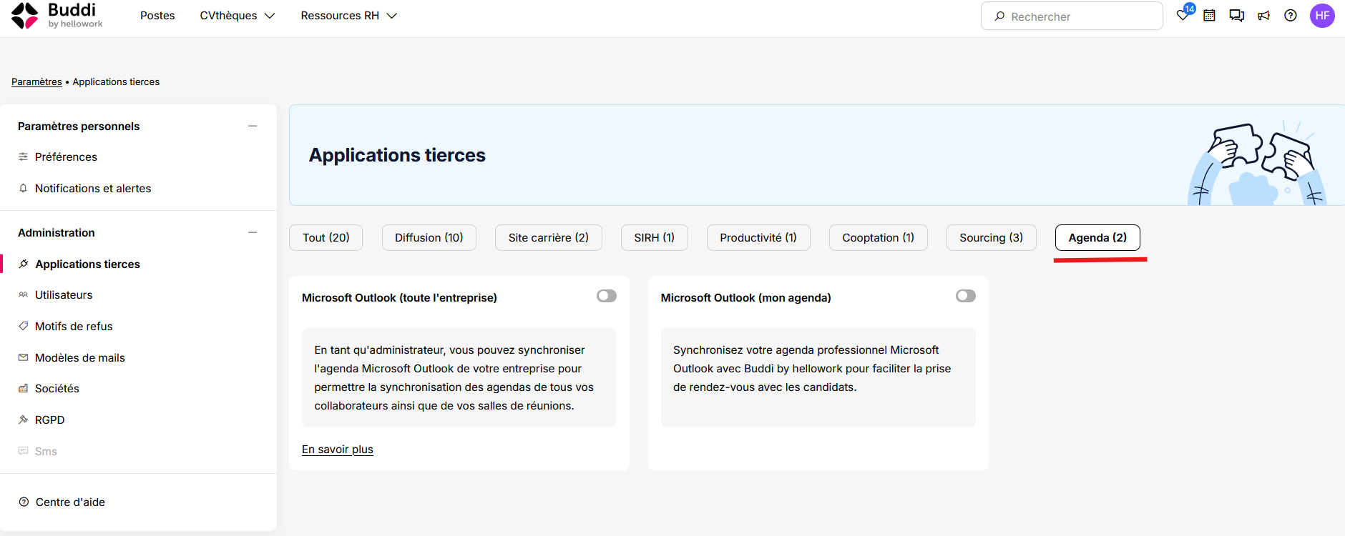This screenshot has width=1345, height=536.
Task: Collapse the Administration section
Action: pyautogui.click(x=253, y=232)
